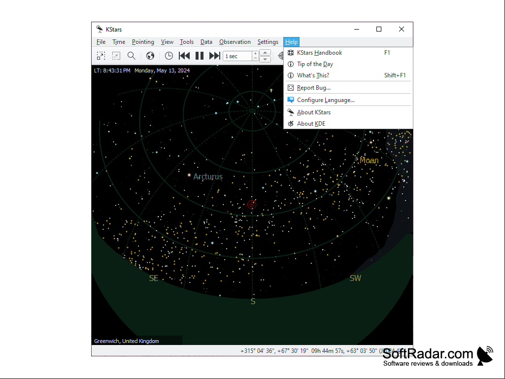Click the local time text LT: 8:43:31 PM
This screenshot has width=505, height=379.
point(112,70)
